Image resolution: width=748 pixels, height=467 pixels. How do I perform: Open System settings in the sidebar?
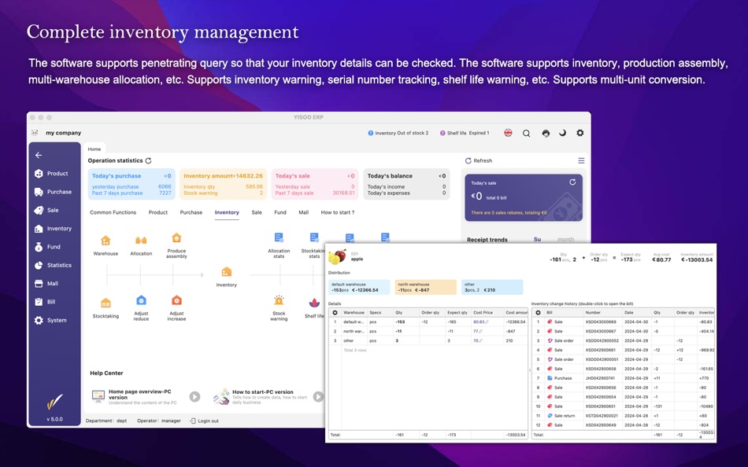50,320
